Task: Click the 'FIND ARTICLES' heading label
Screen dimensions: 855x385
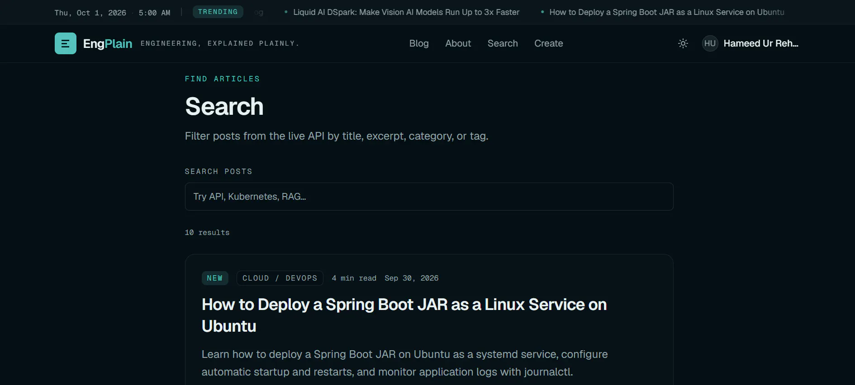Action: [x=222, y=79]
